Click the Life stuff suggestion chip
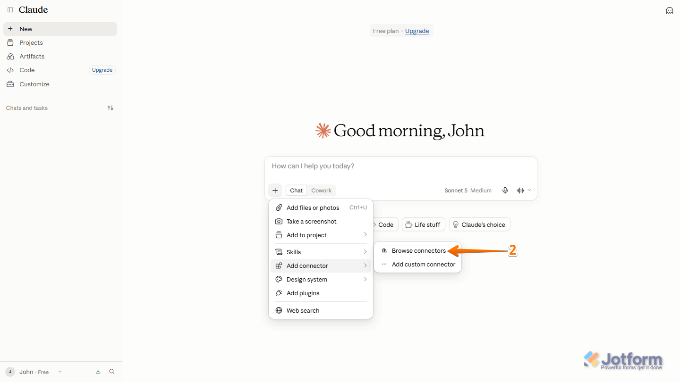The width and height of the screenshot is (680, 382). click(423, 224)
